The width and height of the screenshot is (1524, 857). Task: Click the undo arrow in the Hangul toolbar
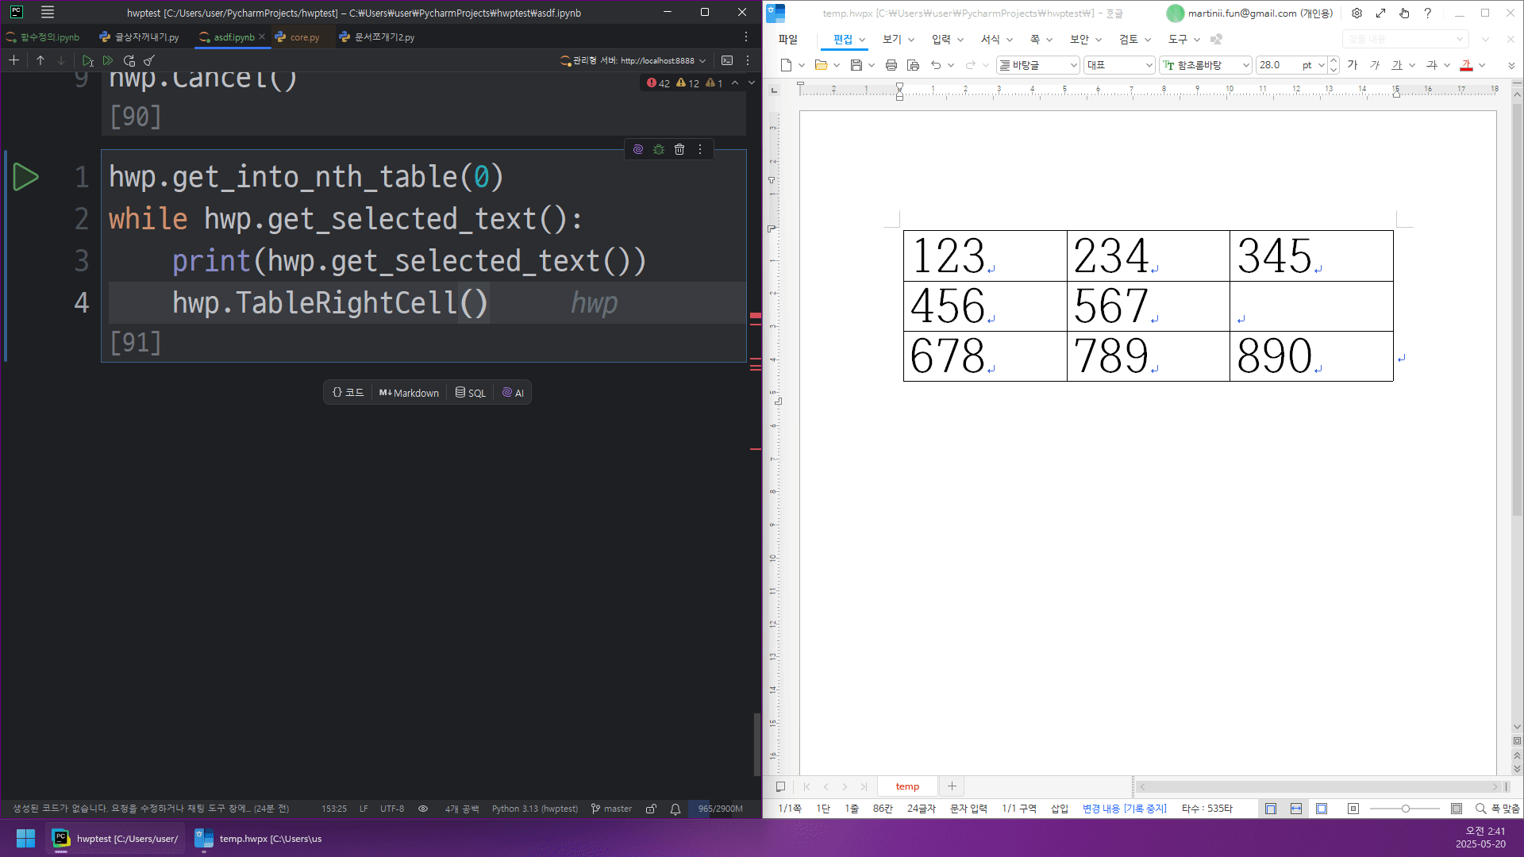(x=936, y=65)
